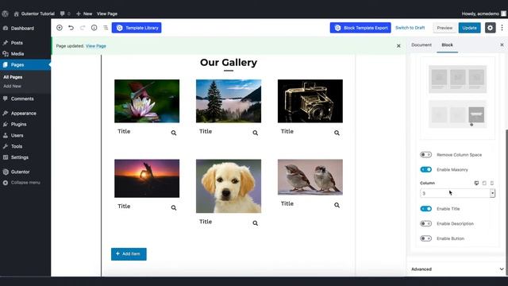Switch to the Block tab
508x286 pixels.
(447, 45)
